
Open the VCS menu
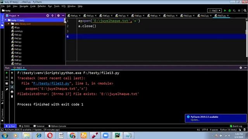[x=63, y=6]
